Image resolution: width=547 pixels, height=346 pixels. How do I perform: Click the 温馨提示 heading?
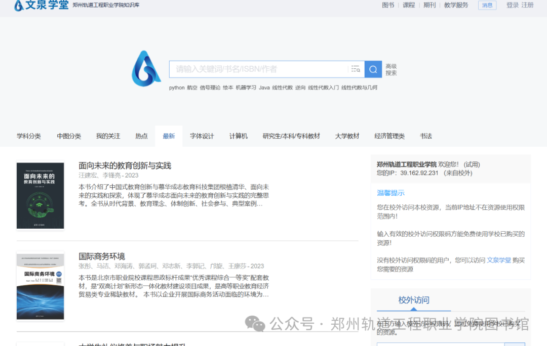coord(390,193)
